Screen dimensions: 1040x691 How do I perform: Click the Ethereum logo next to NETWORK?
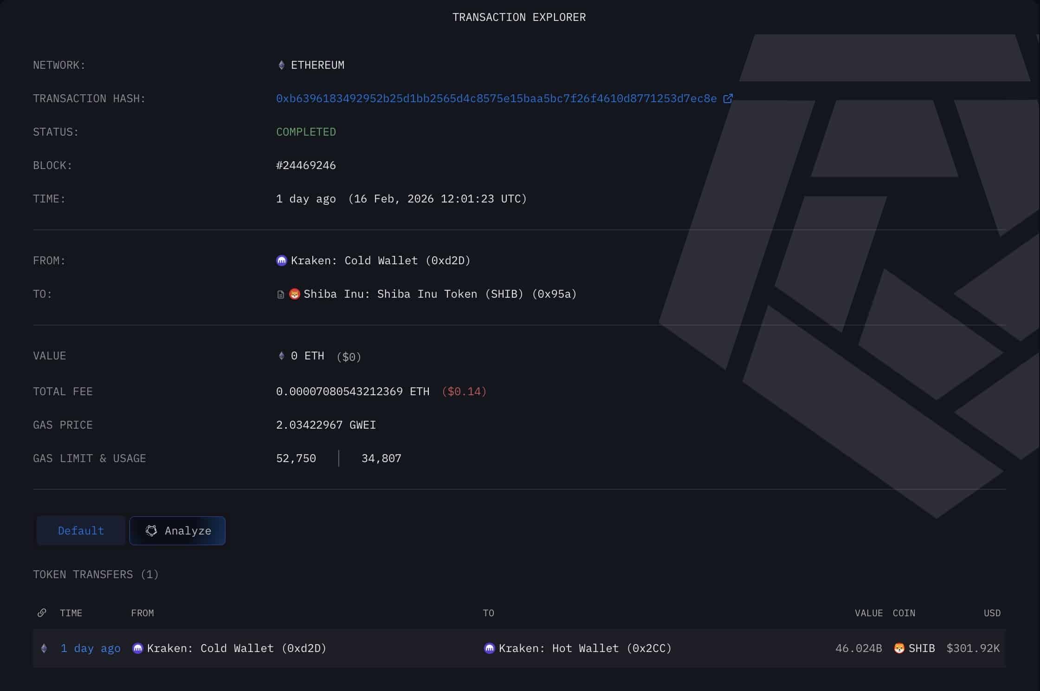click(281, 65)
